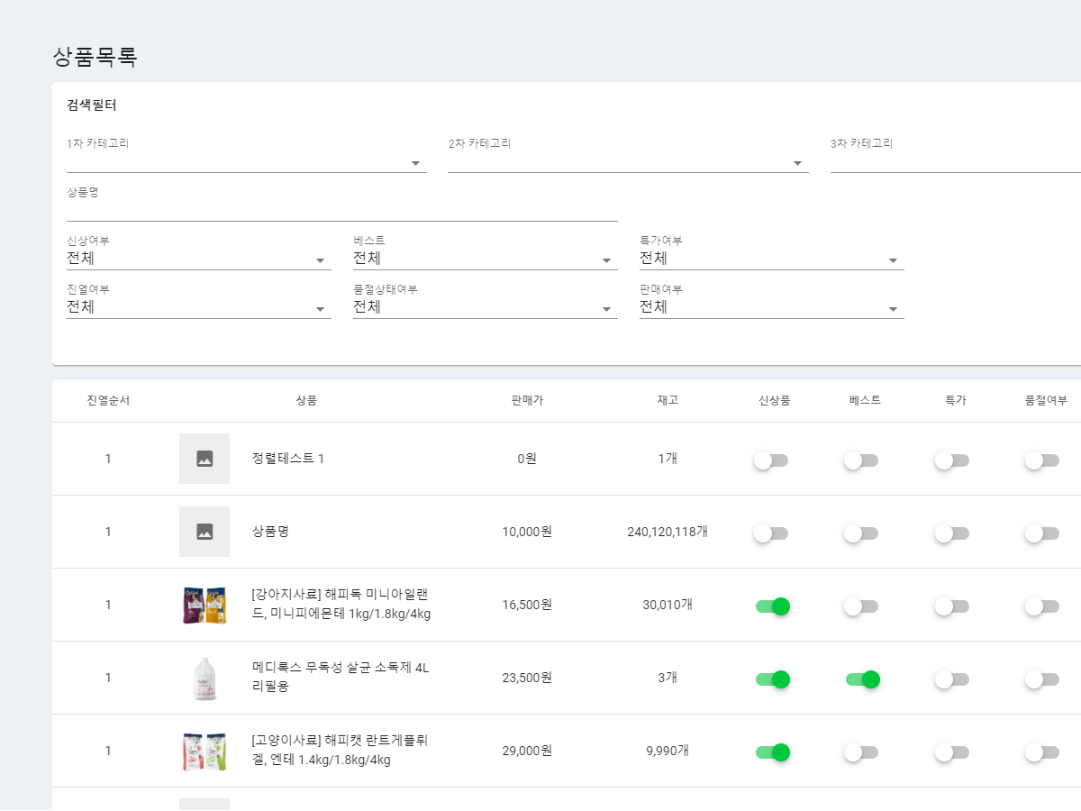This screenshot has width=1081, height=811.
Task: Open the 신상여부 filter dropdown
Action: (198, 259)
